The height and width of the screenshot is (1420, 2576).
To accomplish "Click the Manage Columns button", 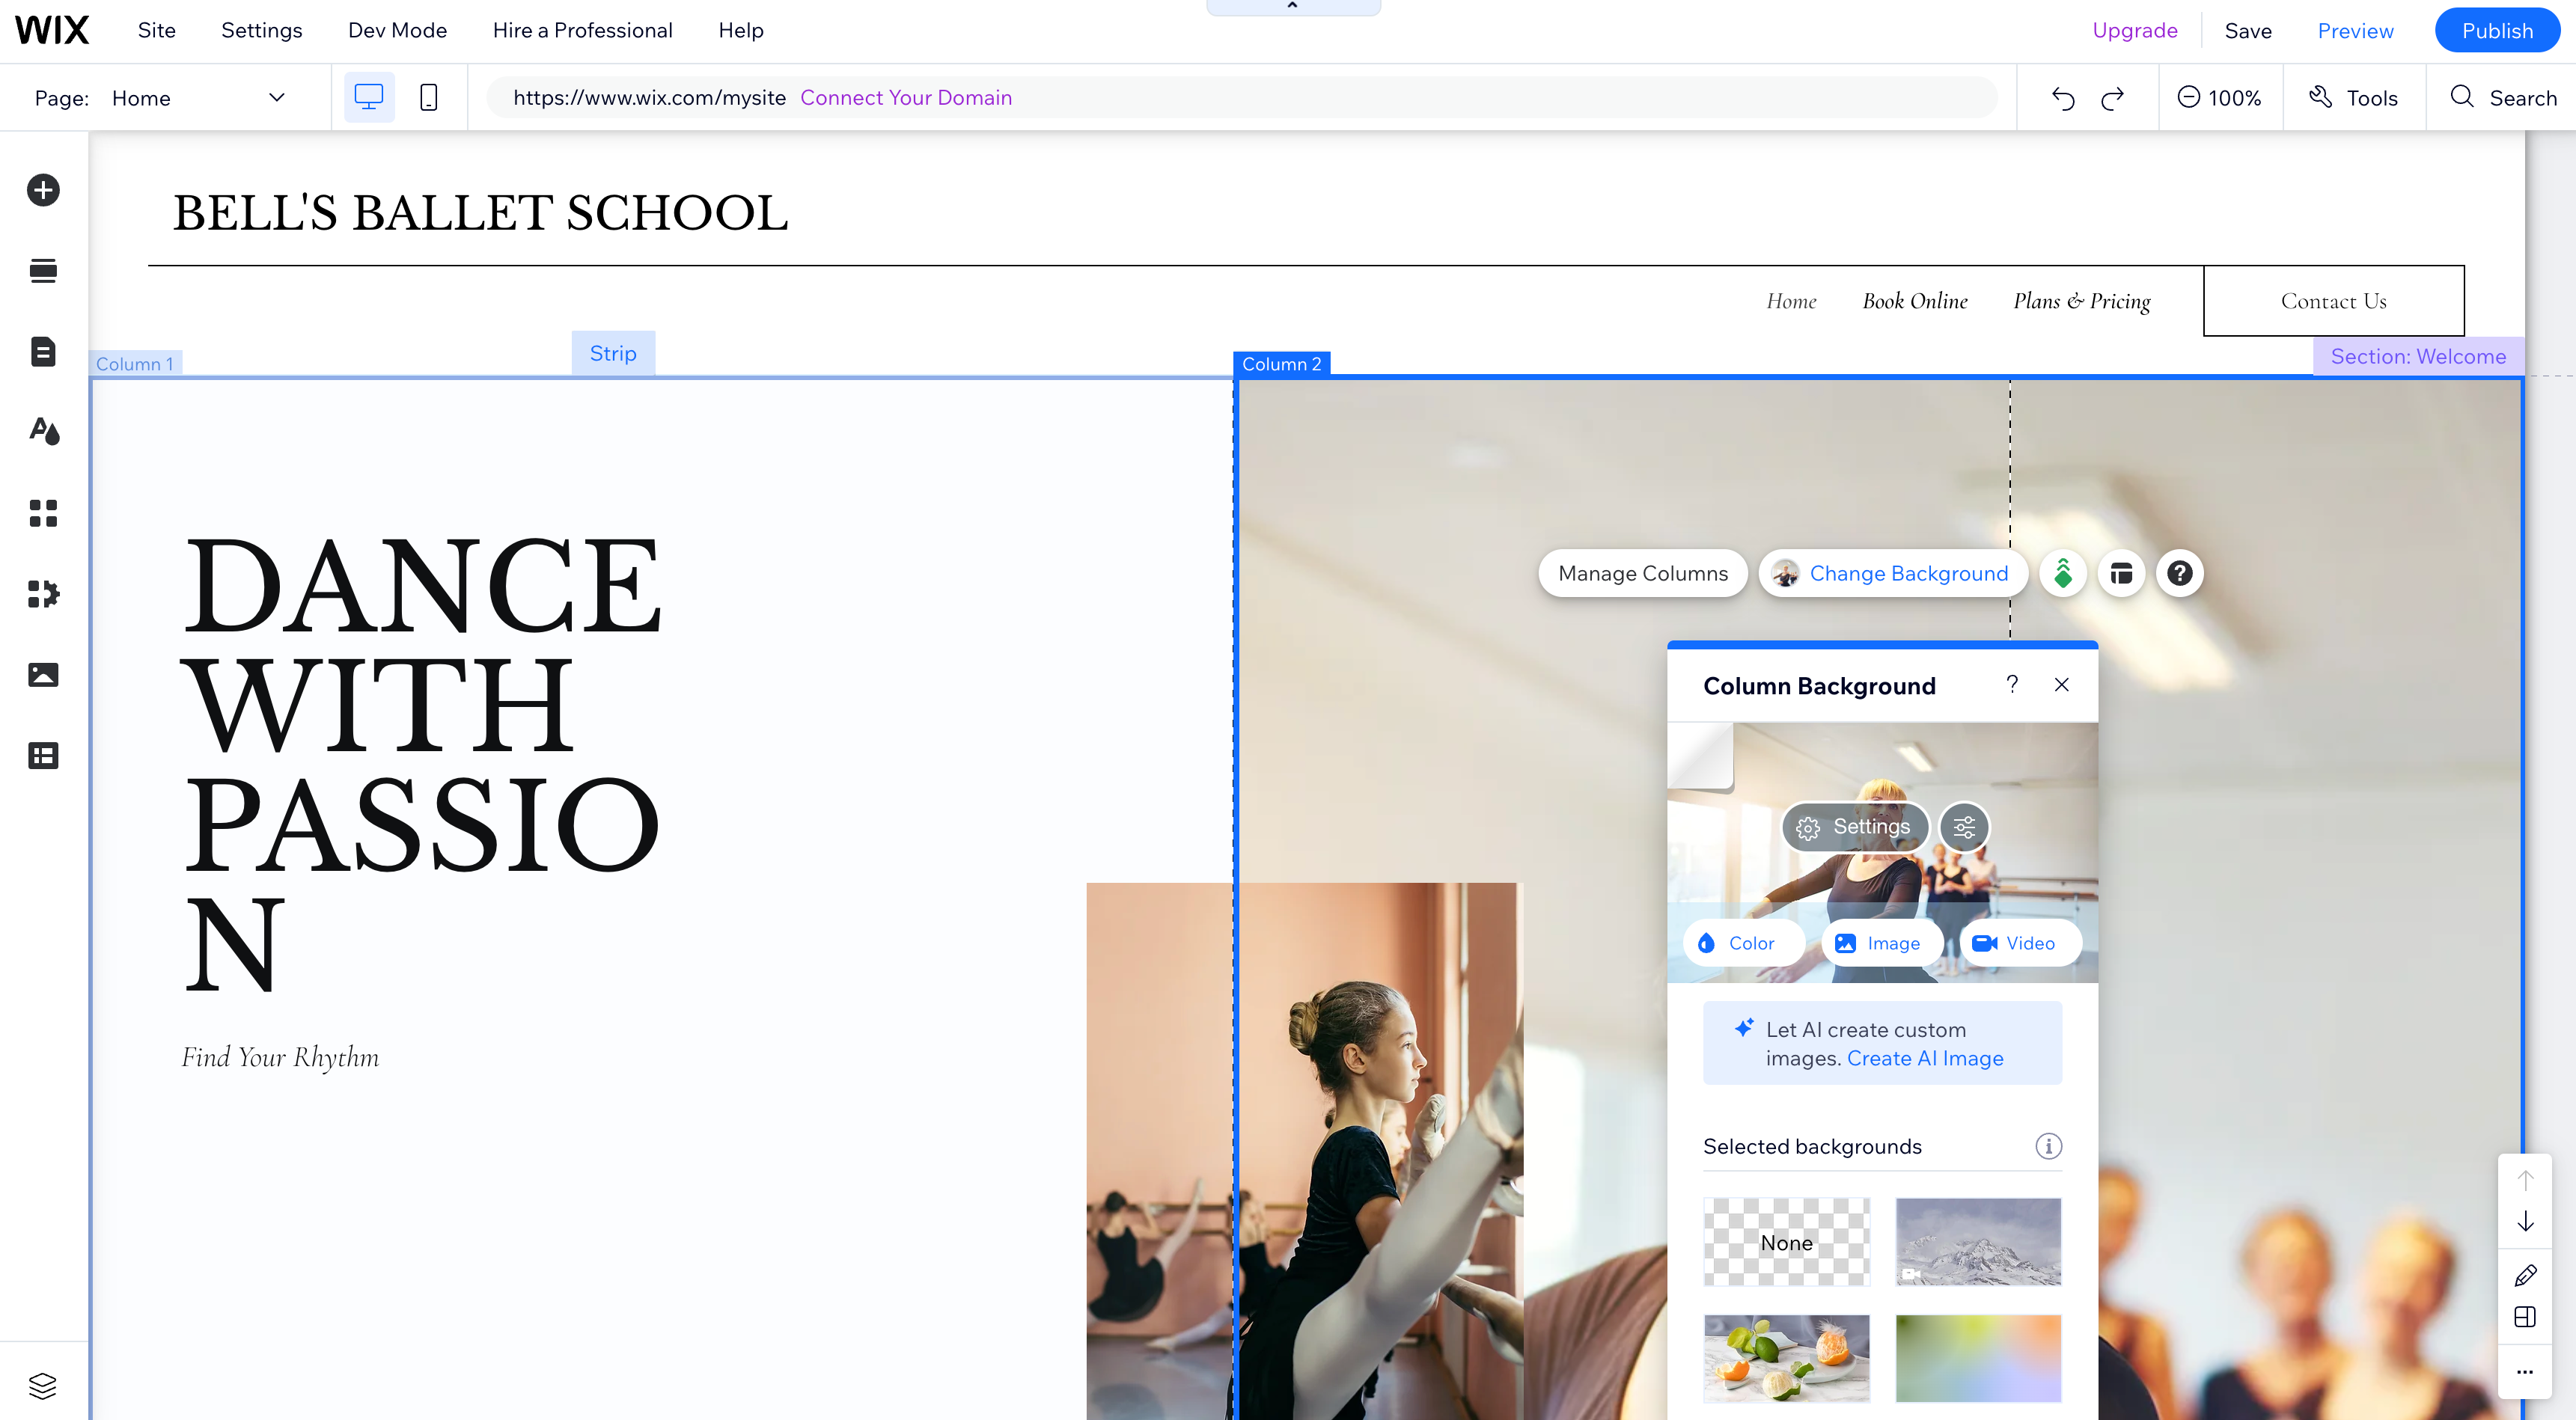I will click(x=1640, y=572).
